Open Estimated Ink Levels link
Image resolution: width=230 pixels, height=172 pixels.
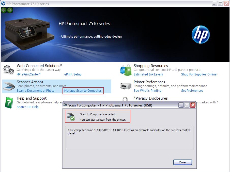[x=148, y=74]
